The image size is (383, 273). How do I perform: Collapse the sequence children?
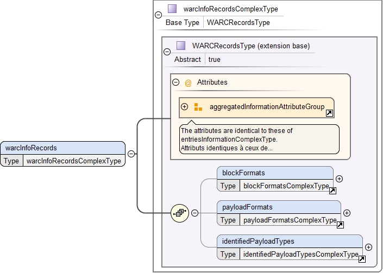click(194, 213)
